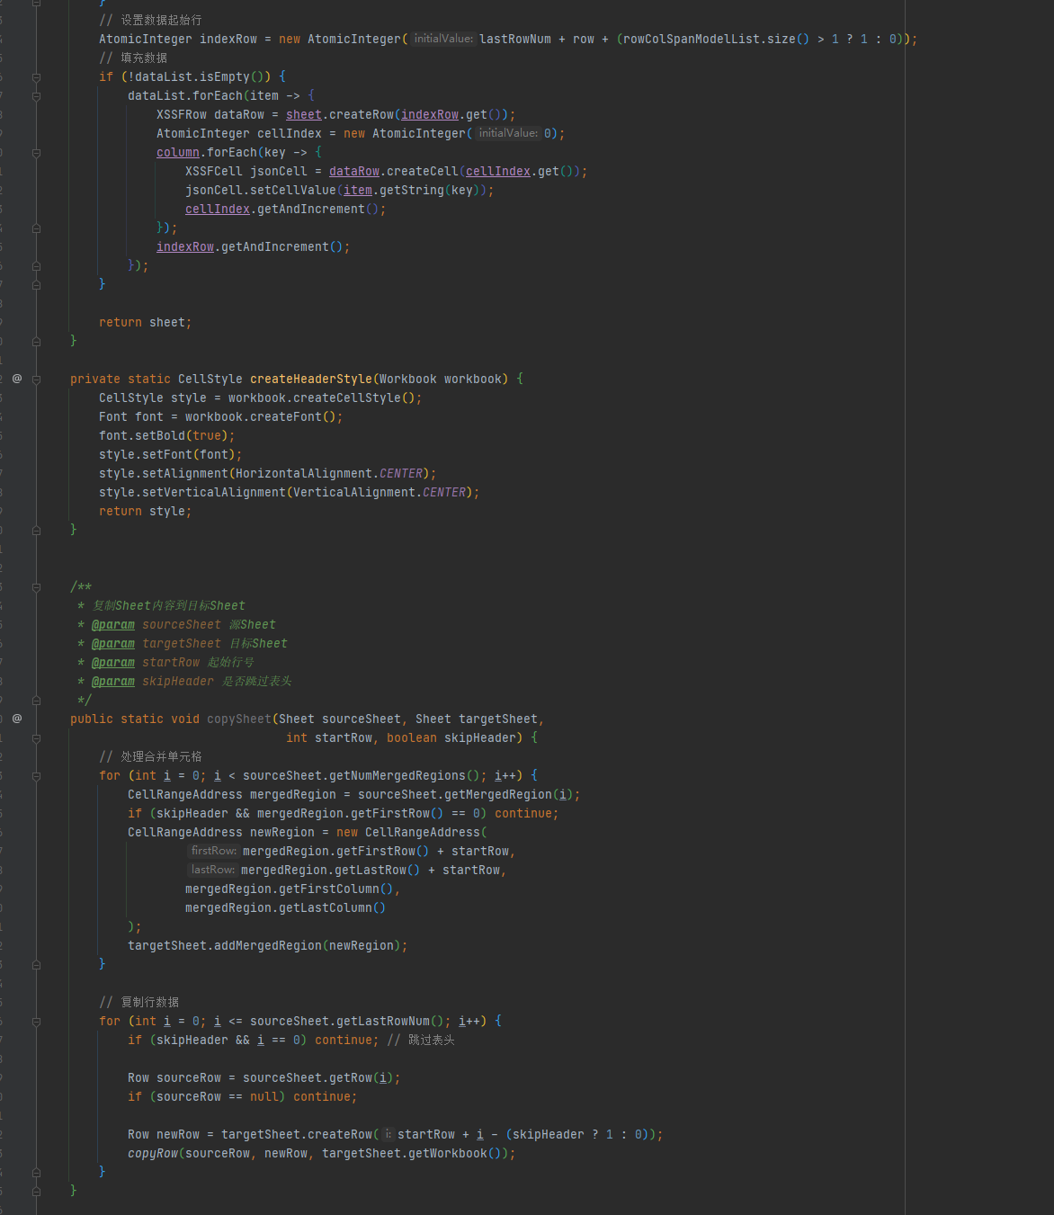The width and height of the screenshot is (1054, 1215).
Task: Click 'return sheet;' statement
Action: click(146, 323)
